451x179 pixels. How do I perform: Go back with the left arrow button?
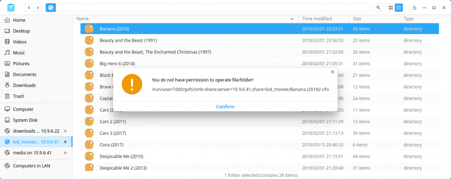click(x=29, y=8)
